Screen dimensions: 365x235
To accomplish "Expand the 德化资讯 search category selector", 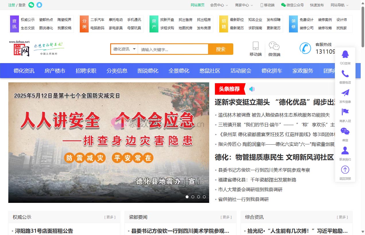I will (x=124, y=49).
